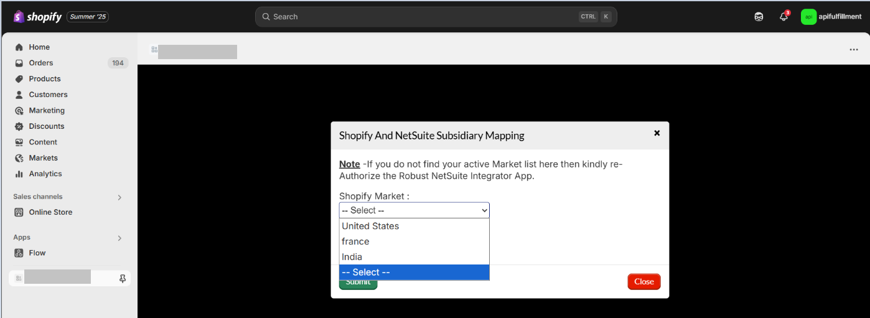Click the Products tag icon

coord(19,79)
